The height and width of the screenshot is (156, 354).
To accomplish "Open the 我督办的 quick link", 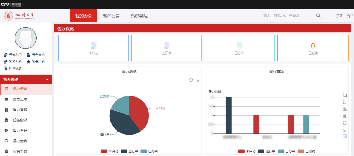I will [13, 55].
